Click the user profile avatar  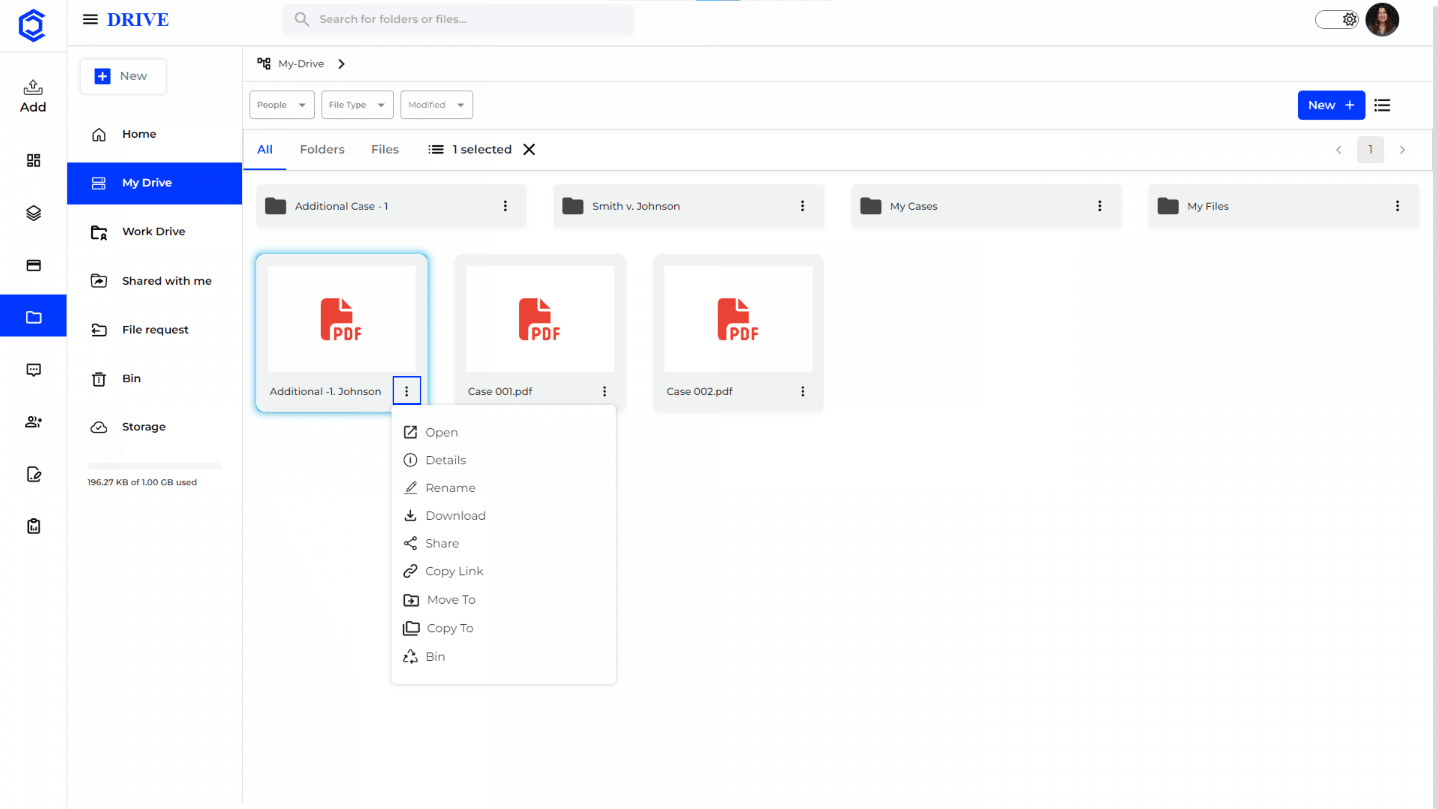1382,20
